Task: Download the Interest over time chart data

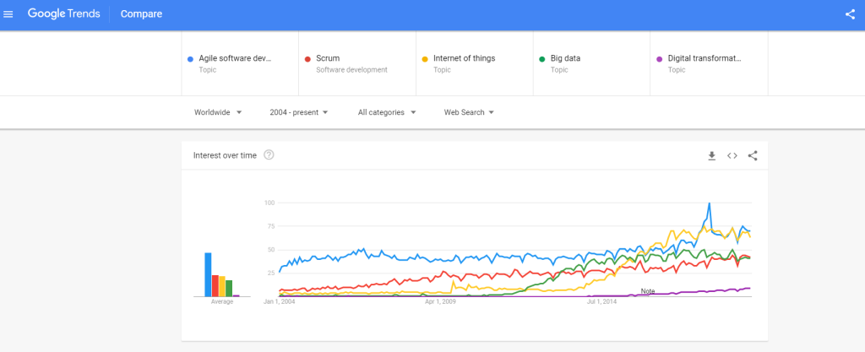Action: [711, 155]
